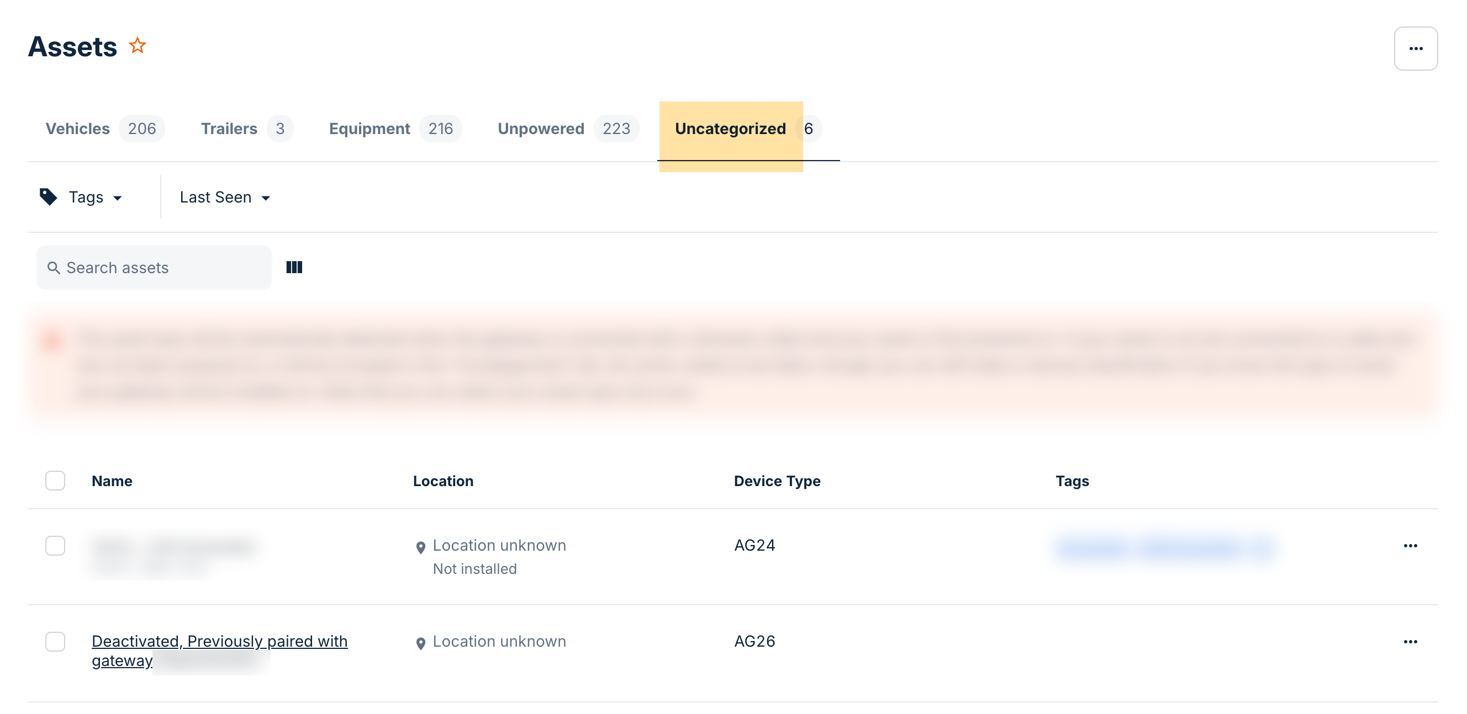Check the AG24 asset row checkbox
1467x714 pixels.
pos(55,546)
